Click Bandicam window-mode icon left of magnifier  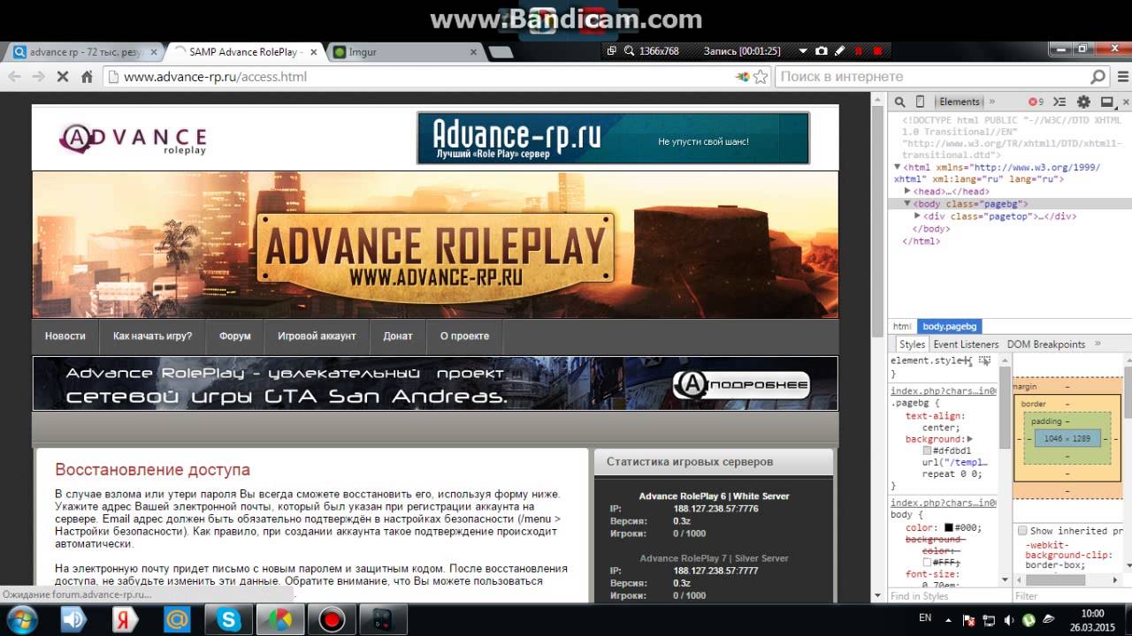[611, 51]
